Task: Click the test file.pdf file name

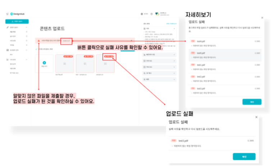Action: pyautogui.click(x=59, y=75)
